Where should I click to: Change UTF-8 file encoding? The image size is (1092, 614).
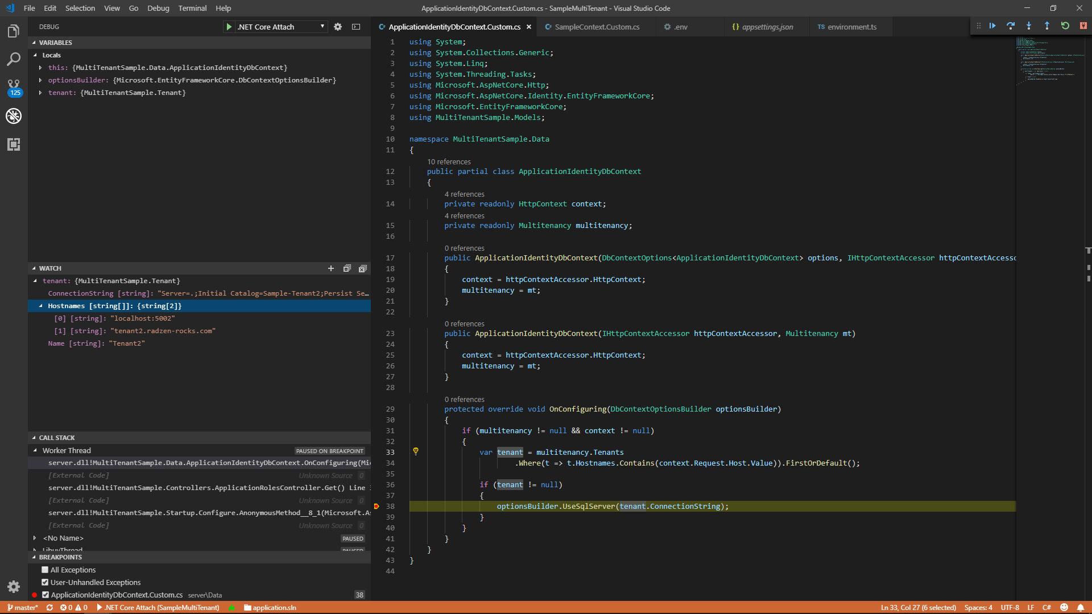click(1010, 608)
